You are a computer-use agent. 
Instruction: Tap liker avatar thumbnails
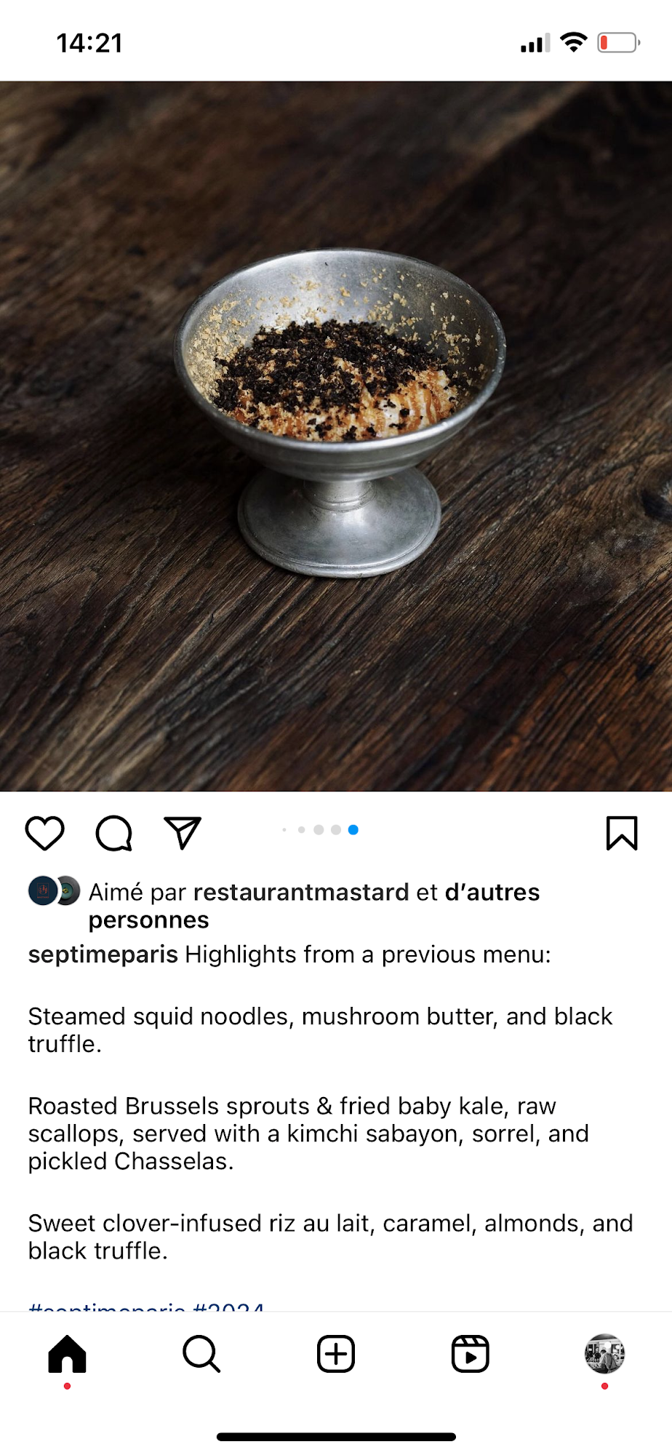click(x=54, y=891)
